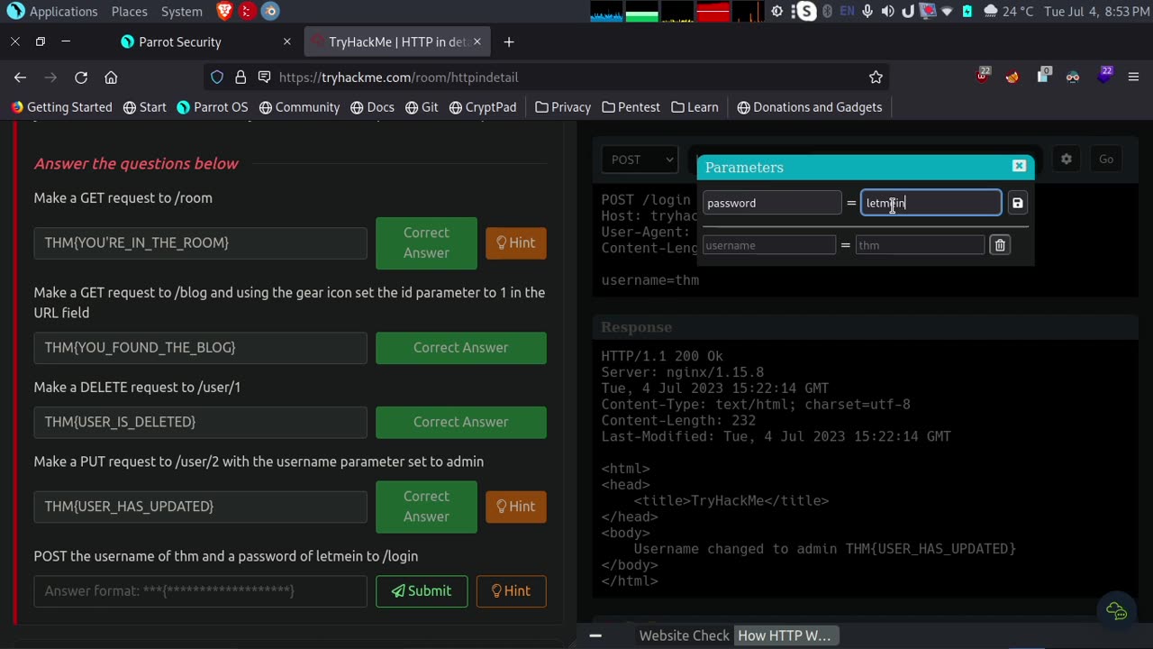Toggle the microphone tray icon

pos(867,12)
